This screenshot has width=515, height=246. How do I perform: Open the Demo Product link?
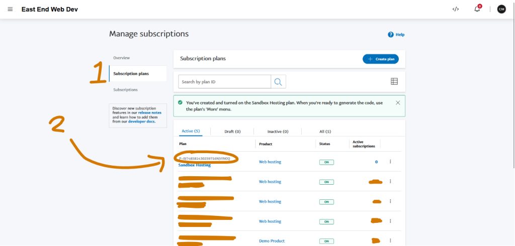272,241
